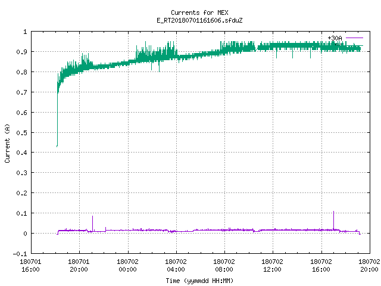The height and width of the screenshot is (286, 381).
Task: Click the purple spike after 180701 20:00
Action: [93, 223]
